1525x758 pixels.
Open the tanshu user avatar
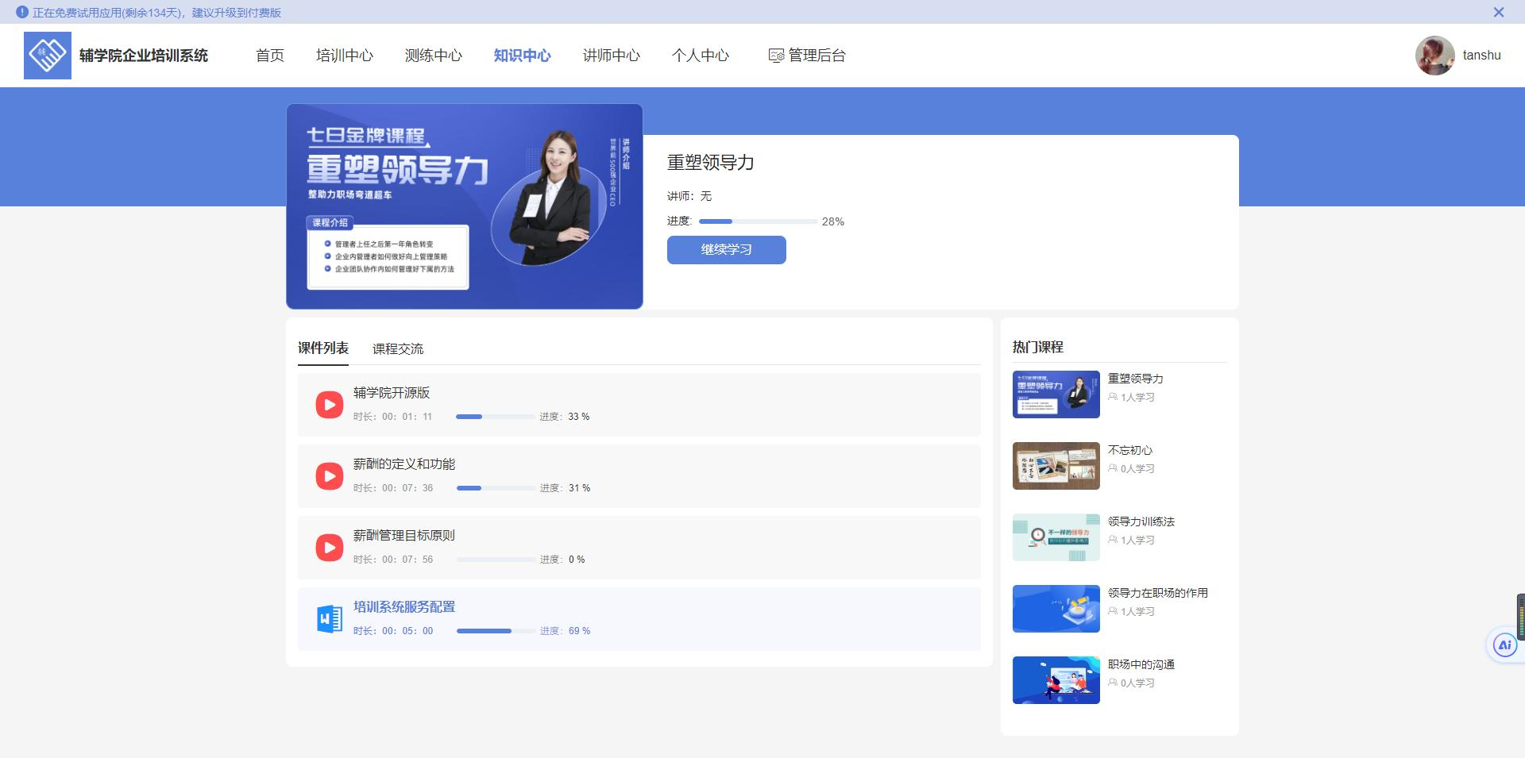click(1434, 56)
